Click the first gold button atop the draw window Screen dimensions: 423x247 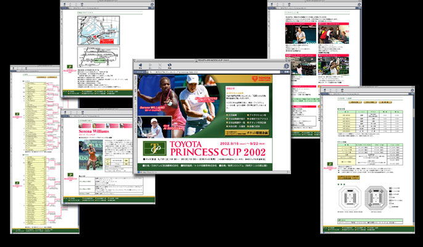(x=41, y=77)
